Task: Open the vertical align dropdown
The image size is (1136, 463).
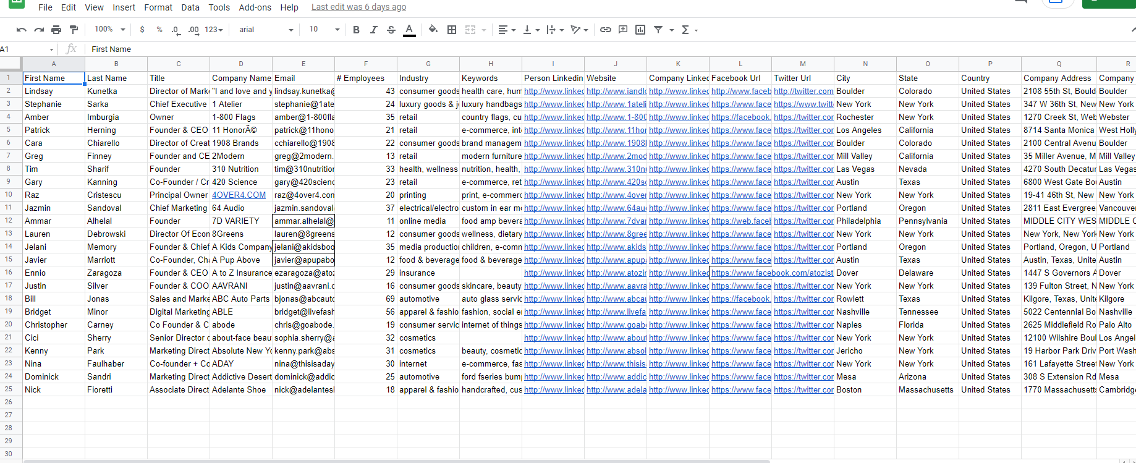Action: [531, 30]
